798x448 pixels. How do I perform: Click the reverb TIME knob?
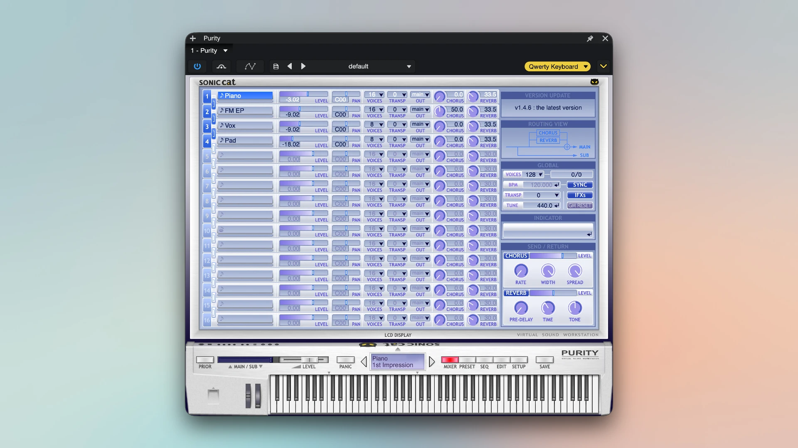[x=548, y=308]
